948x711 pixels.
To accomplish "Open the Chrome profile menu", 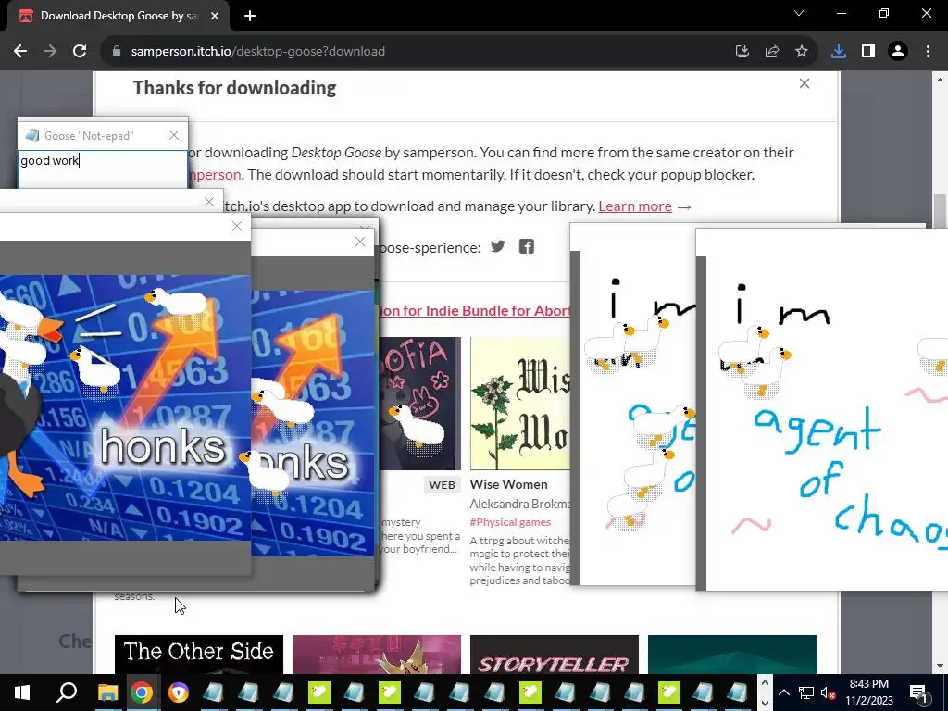I will tap(898, 52).
